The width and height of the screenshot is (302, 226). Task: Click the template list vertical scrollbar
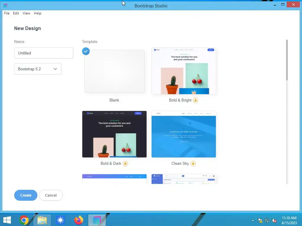287,60
